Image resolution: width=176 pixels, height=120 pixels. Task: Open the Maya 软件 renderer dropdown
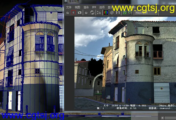point(146,13)
